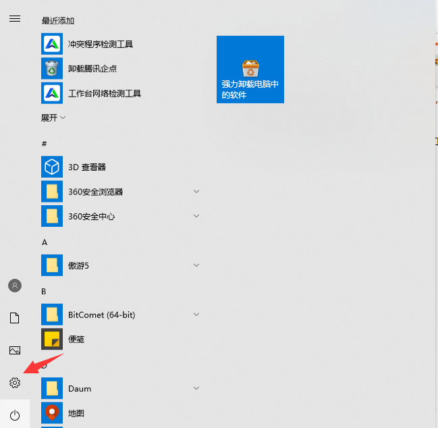Click the 最近添加 heading
The height and width of the screenshot is (428, 438).
pyautogui.click(x=58, y=21)
